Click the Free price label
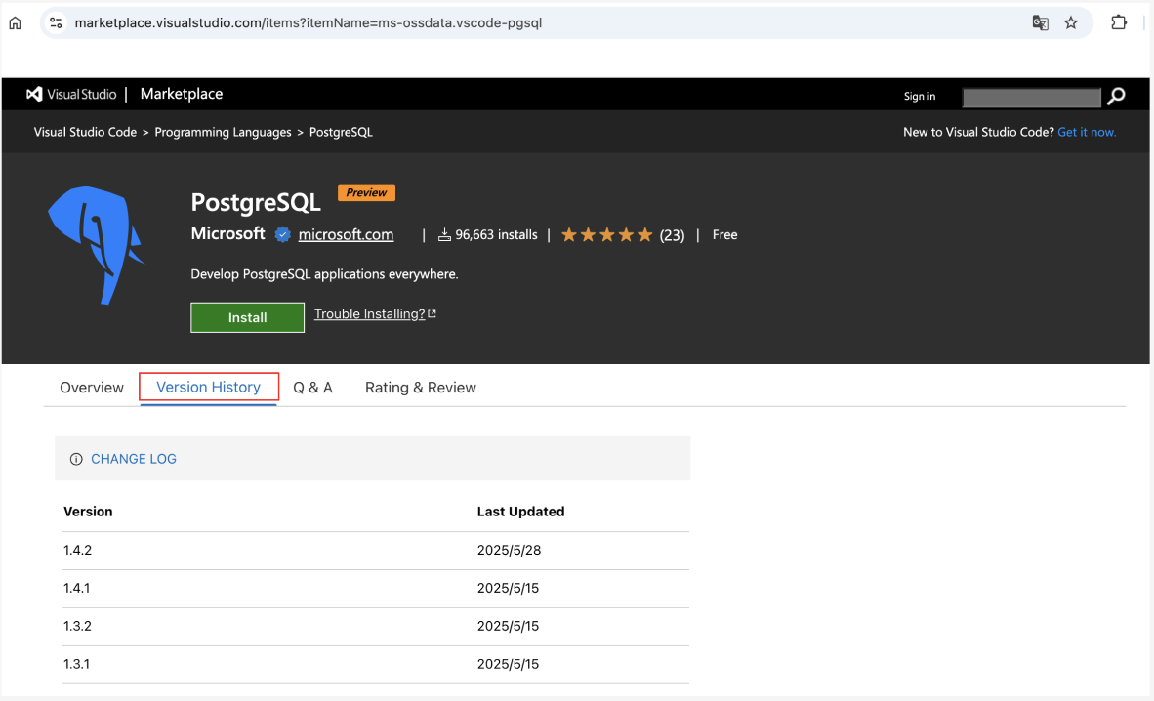 click(725, 235)
